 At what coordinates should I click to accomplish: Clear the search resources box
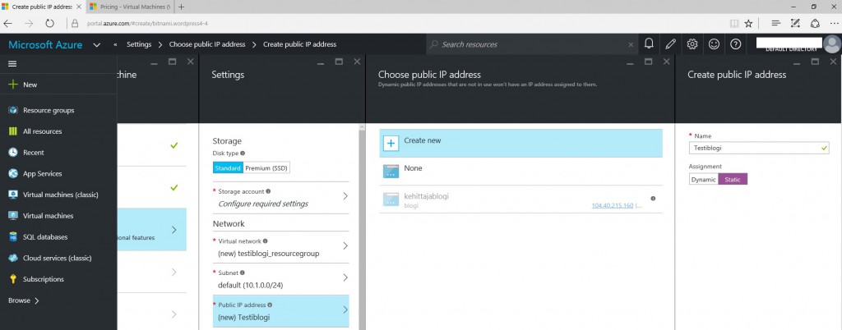tap(631, 44)
